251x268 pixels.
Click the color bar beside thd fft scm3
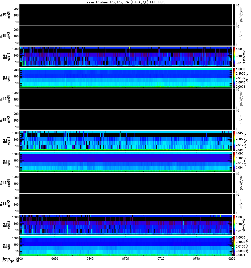(x=234, y=120)
